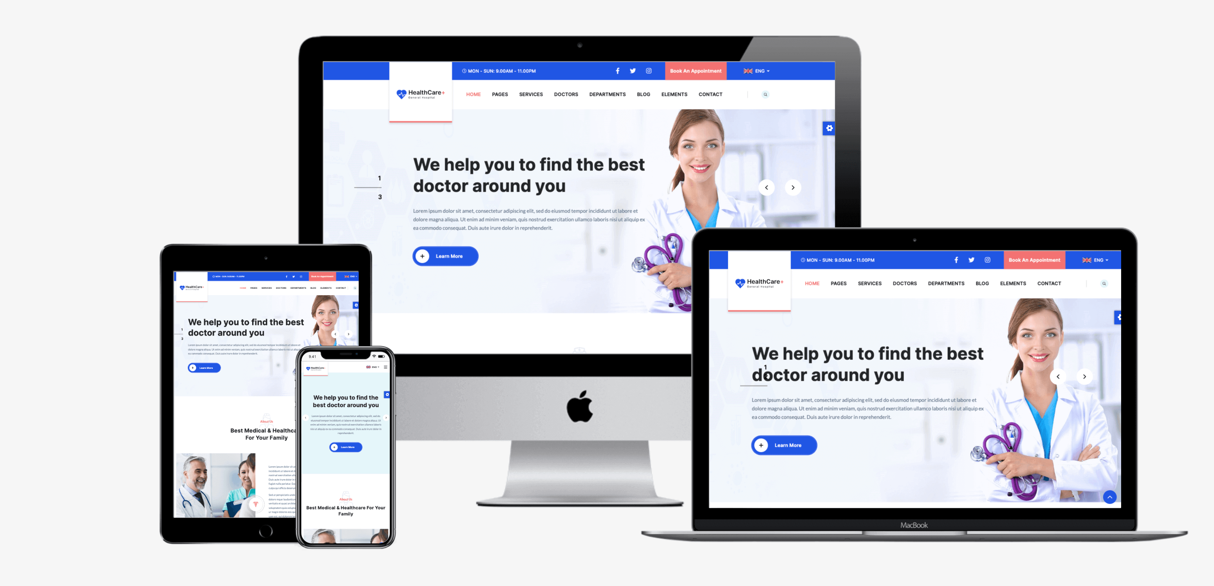
Task: Select DEPARTMENTS from the navigation bar
Action: (x=607, y=95)
